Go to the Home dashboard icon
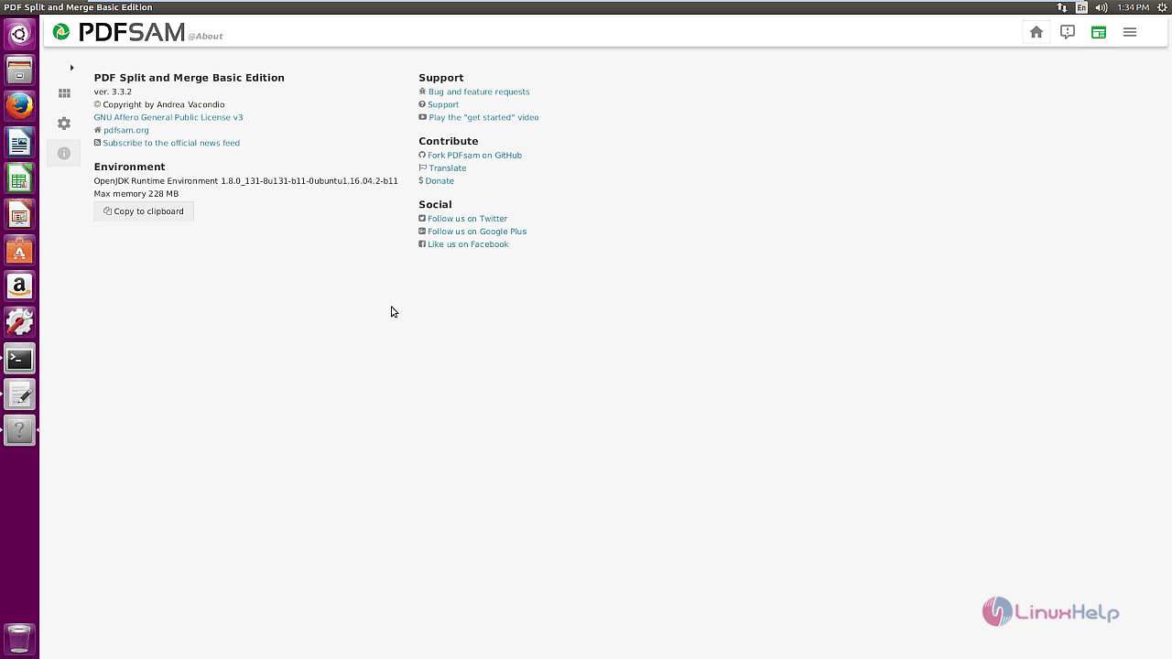Screen dimensions: 1172x659 (1036, 32)
